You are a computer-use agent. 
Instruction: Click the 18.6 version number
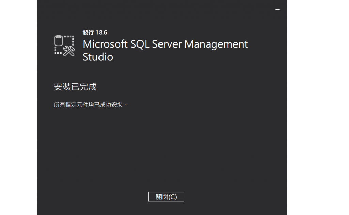point(101,32)
